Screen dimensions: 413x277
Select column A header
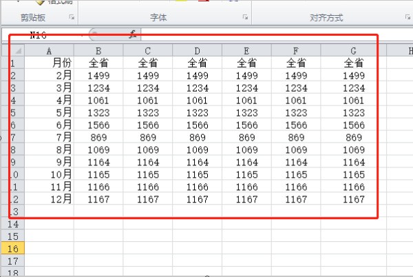(x=49, y=50)
